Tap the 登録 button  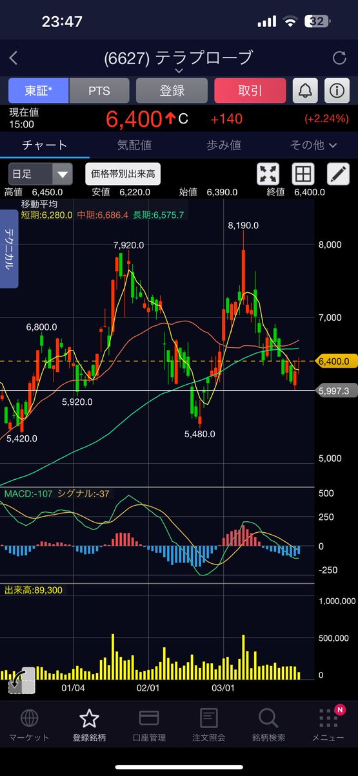click(172, 91)
